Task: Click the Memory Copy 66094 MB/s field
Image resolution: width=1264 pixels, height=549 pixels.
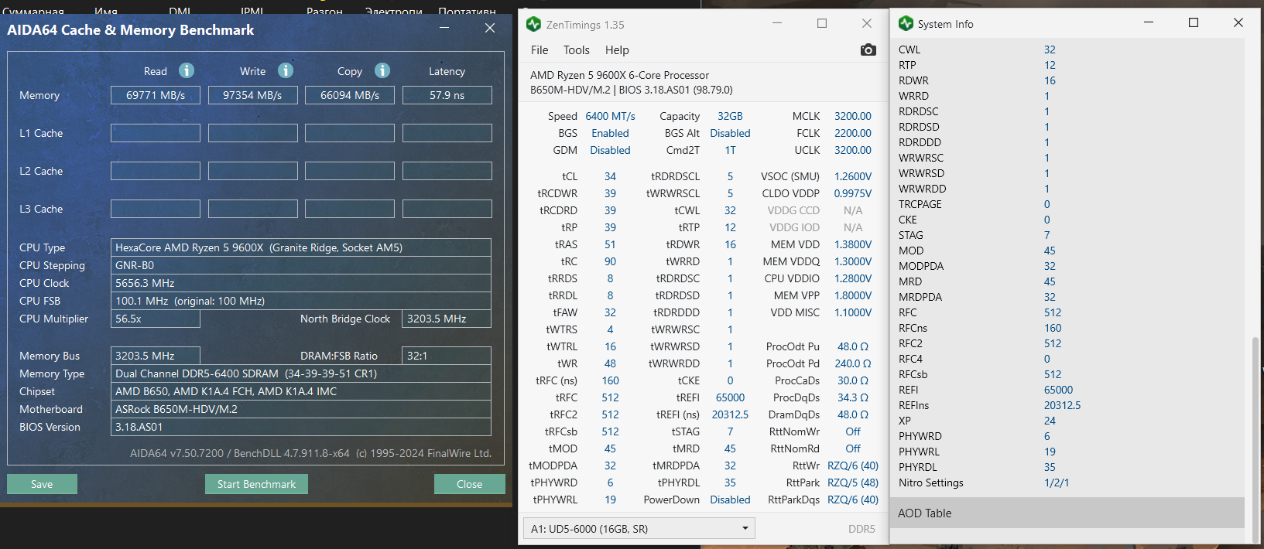Action: click(x=350, y=95)
